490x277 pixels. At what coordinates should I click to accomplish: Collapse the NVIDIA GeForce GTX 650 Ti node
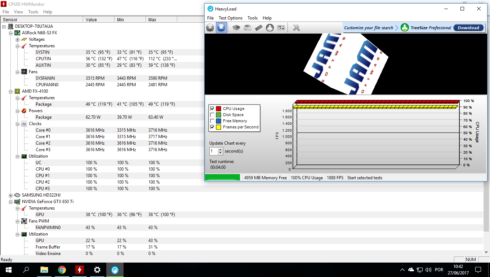pos(11,202)
